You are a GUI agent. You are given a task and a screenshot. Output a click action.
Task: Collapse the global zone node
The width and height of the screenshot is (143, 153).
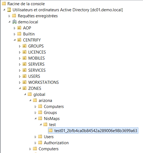pos(25,94)
